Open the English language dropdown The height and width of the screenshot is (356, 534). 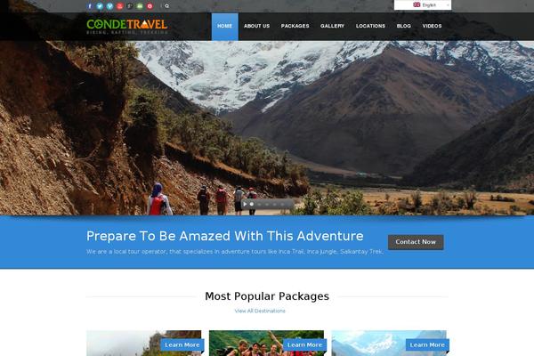[x=423, y=5]
